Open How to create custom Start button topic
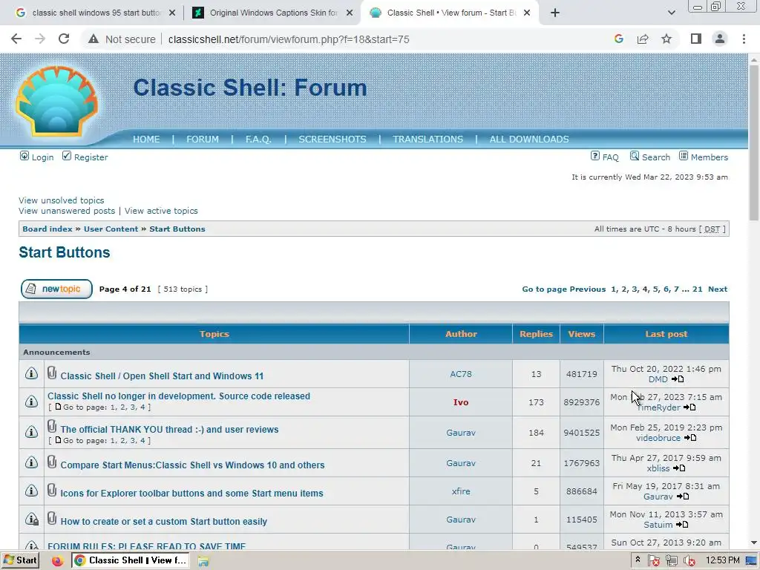 164,522
